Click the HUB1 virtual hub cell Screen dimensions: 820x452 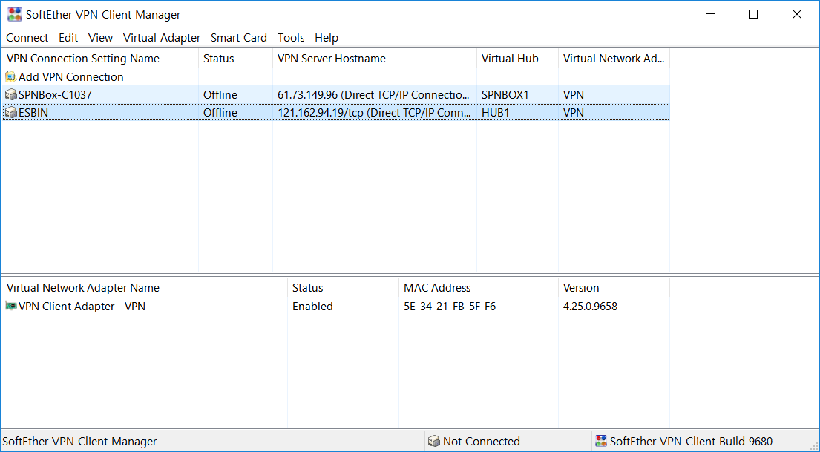click(x=495, y=113)
